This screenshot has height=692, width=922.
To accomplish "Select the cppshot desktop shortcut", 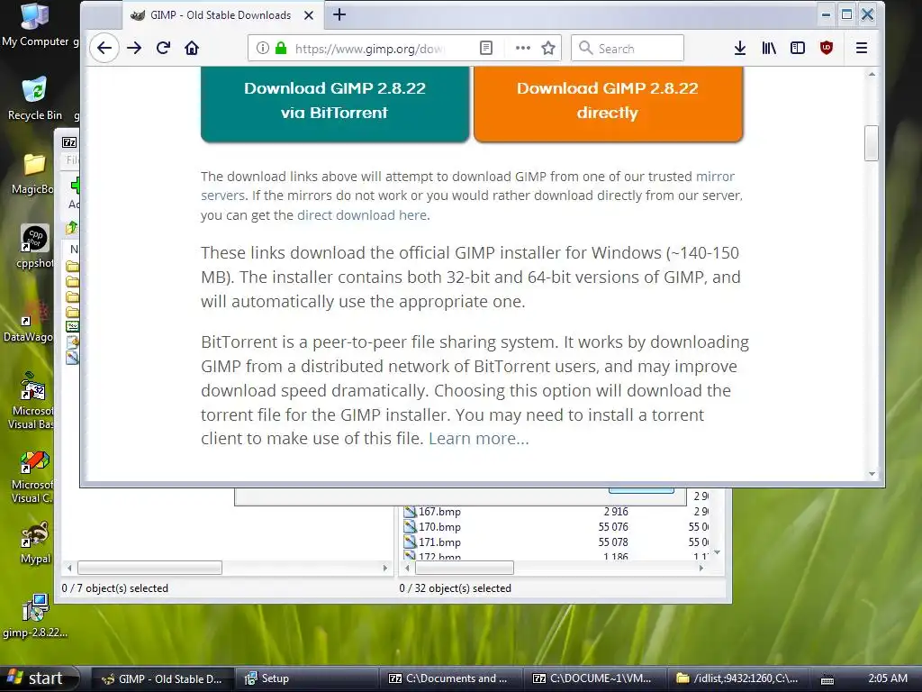I will (35, 247).
